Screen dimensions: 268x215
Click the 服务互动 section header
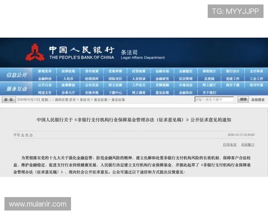click(17, 89)
